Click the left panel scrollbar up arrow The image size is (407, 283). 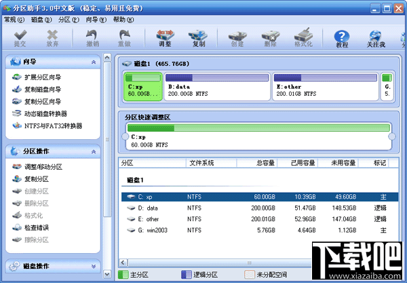click(x=107, y=58)
